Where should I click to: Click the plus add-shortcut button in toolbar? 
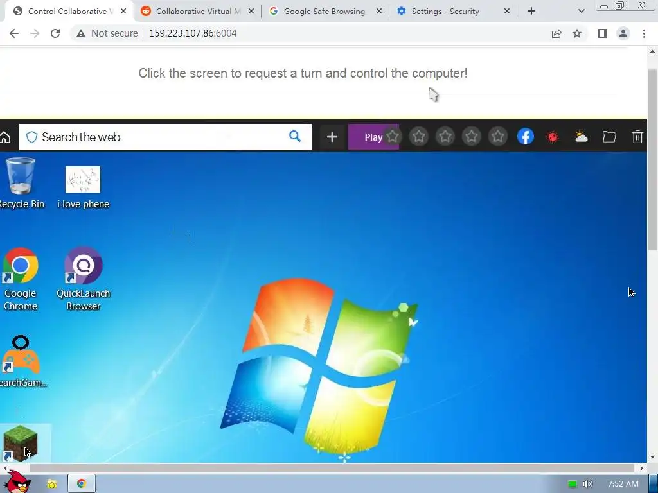click(332, 137)
